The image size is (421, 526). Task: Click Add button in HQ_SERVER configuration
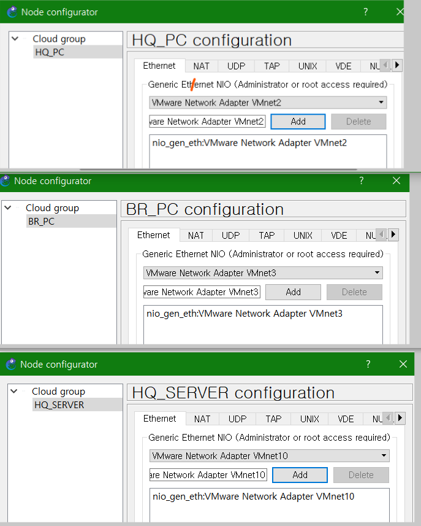[x=300, y=475]
